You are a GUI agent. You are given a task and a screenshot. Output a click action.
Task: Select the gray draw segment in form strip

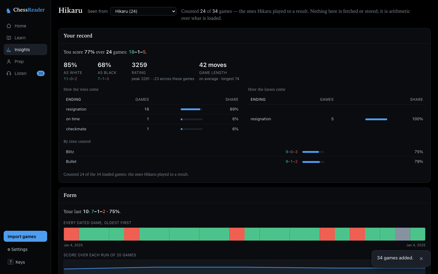403,234
